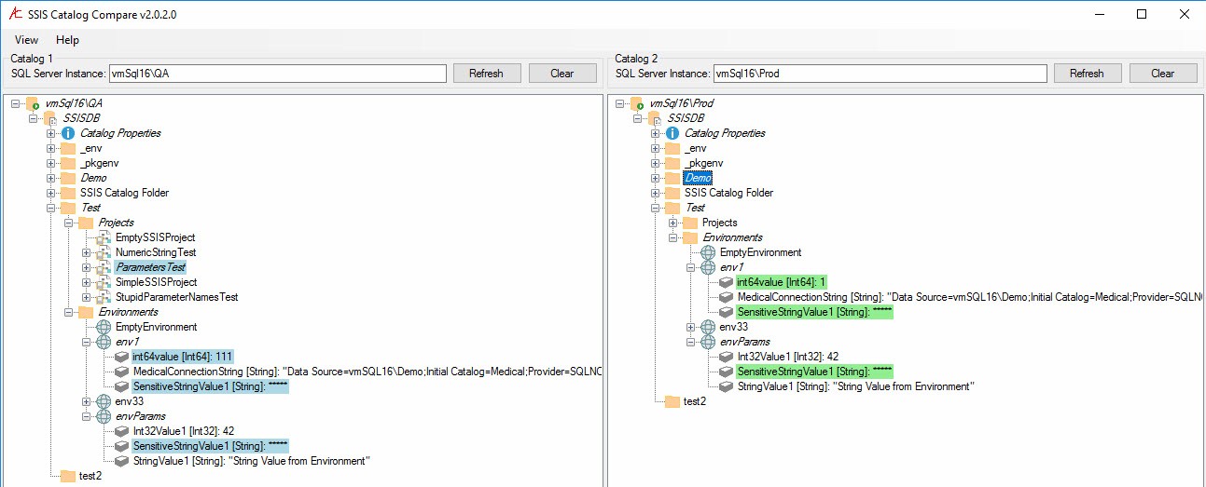Click the vmSql16\QA server icon
Viewport: 1206px width, 487px height.
point(33,103)
